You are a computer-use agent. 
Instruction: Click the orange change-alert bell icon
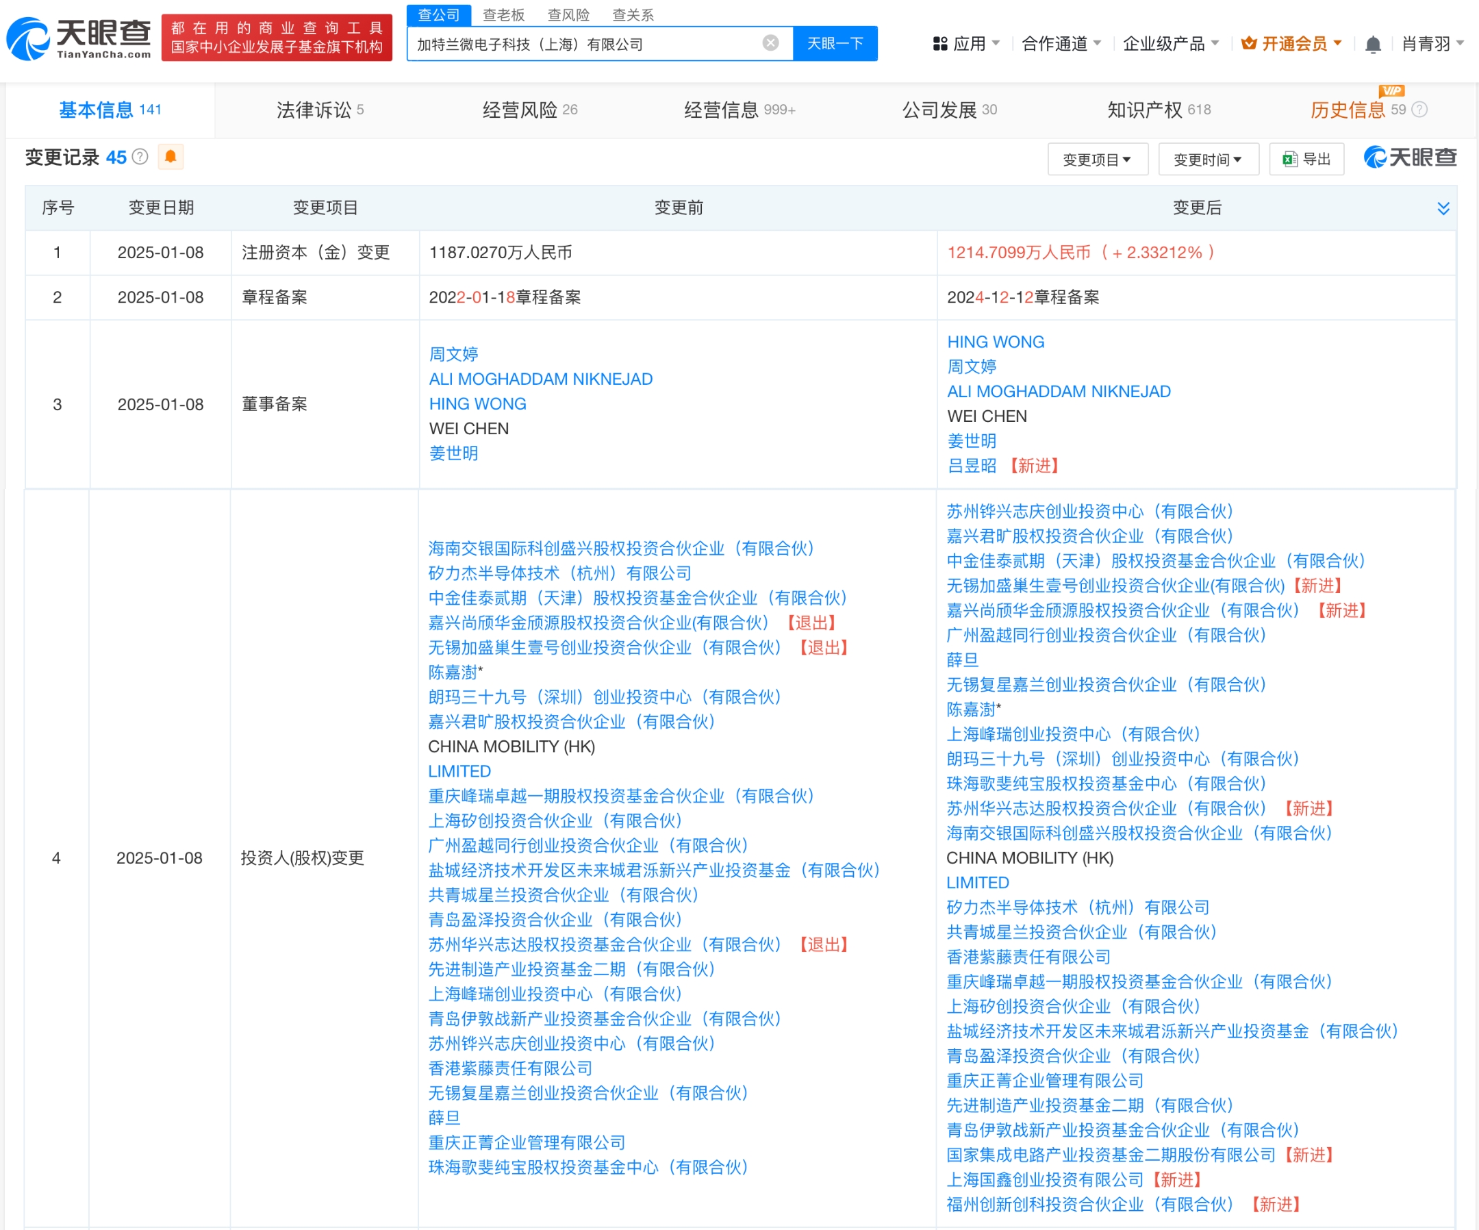170,156
